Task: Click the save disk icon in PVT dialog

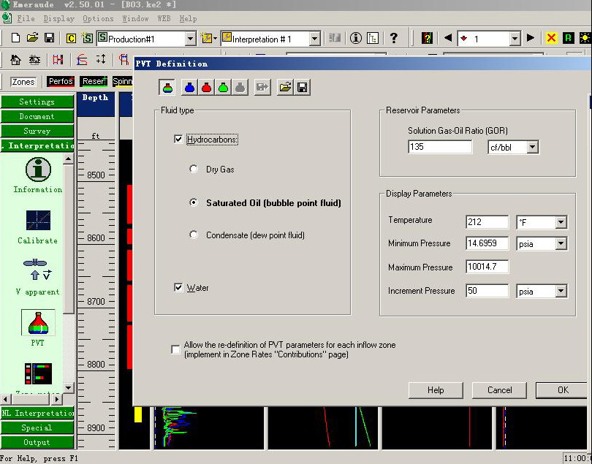Action: point(302,88)
